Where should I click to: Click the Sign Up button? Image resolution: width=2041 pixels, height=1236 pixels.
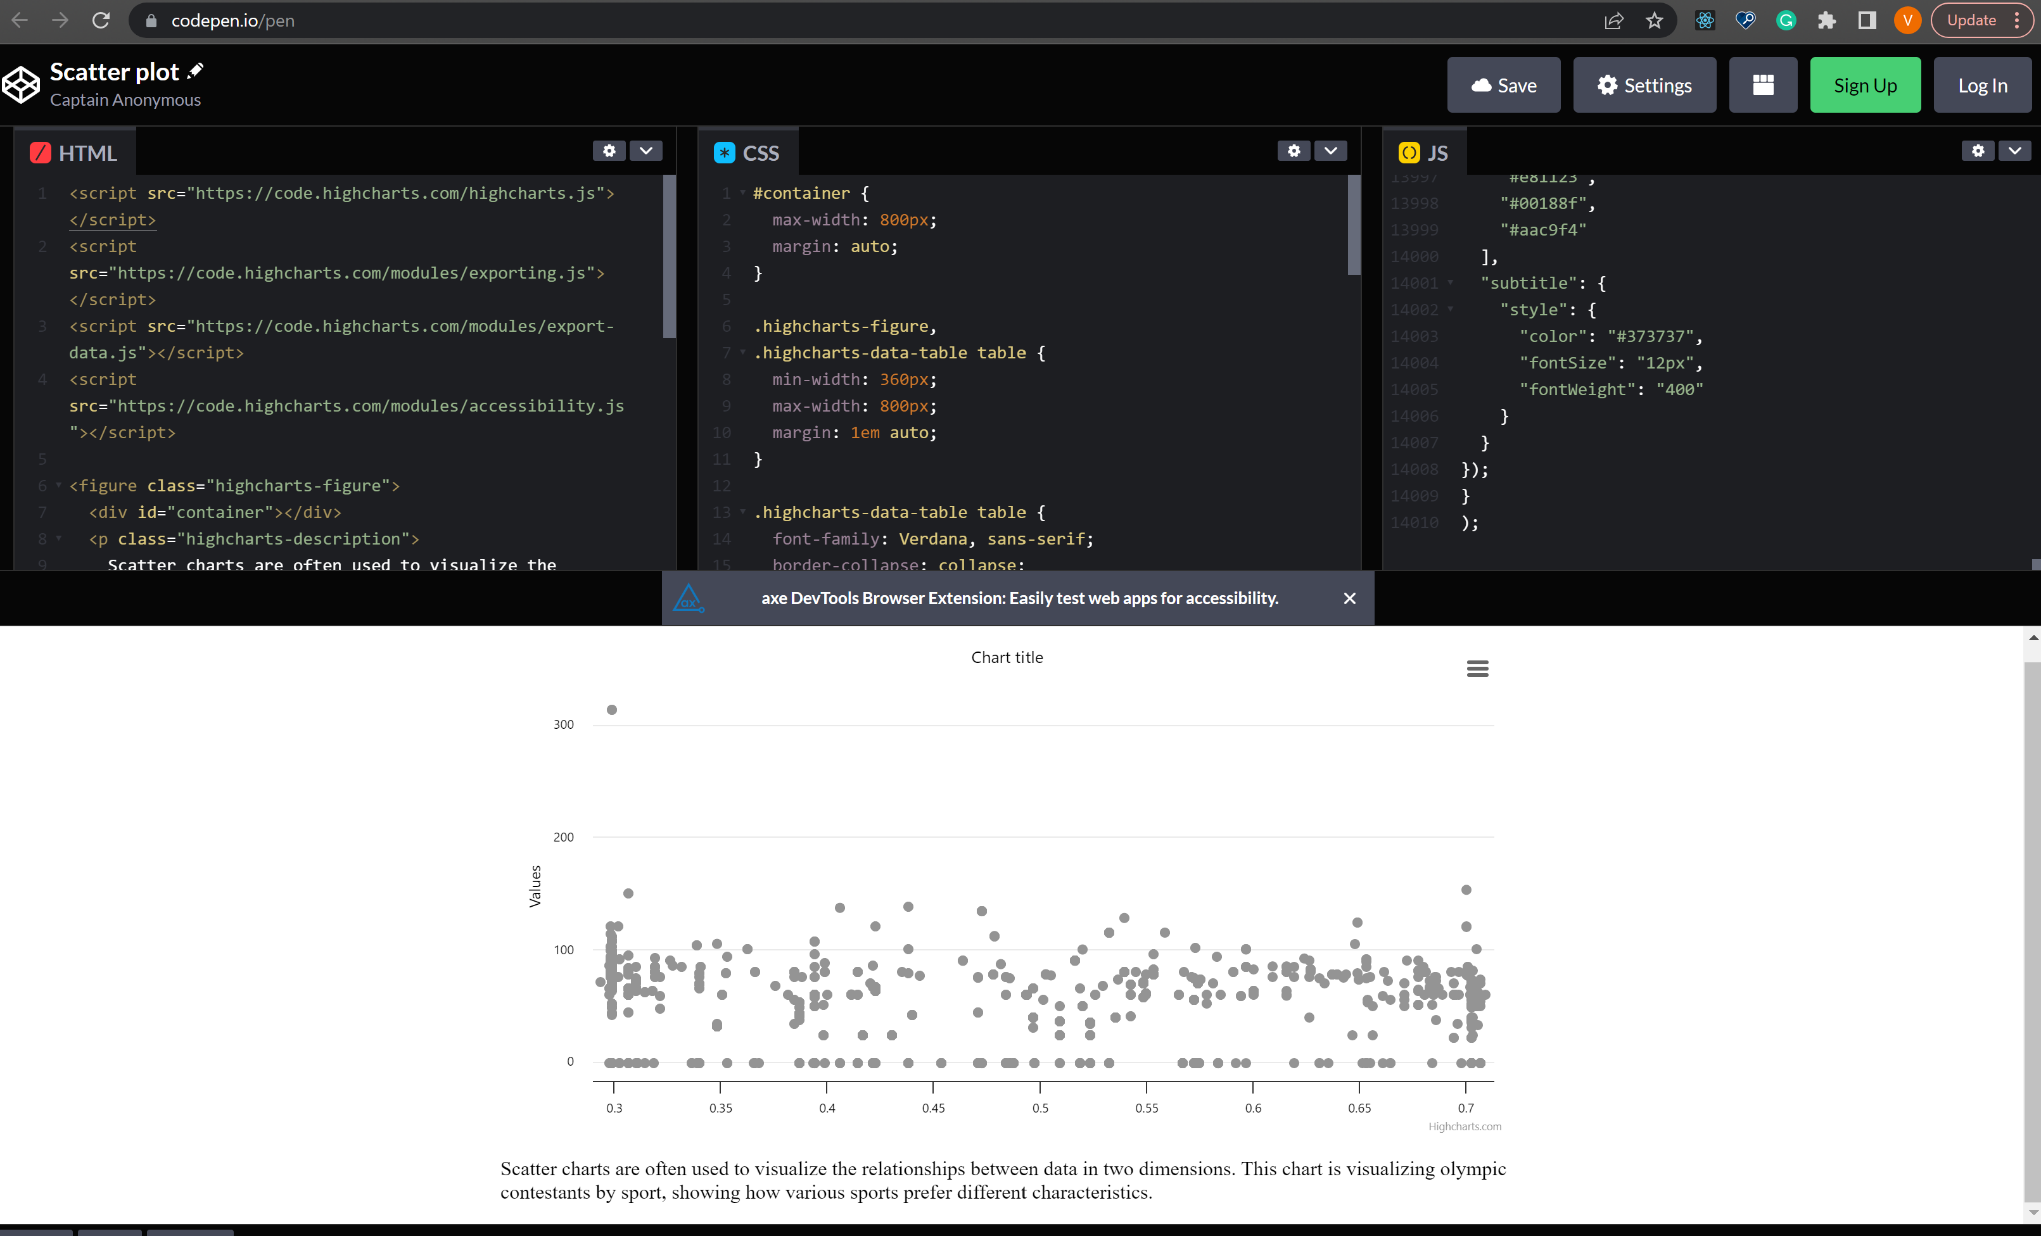coord(1866,84)
